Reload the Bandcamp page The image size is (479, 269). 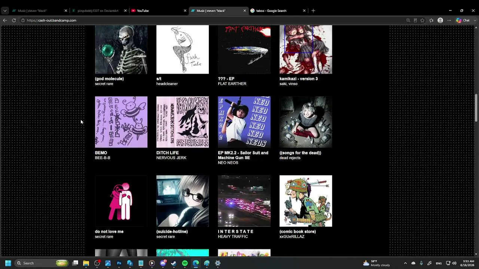pyautogui.click(x=14, y=20)
